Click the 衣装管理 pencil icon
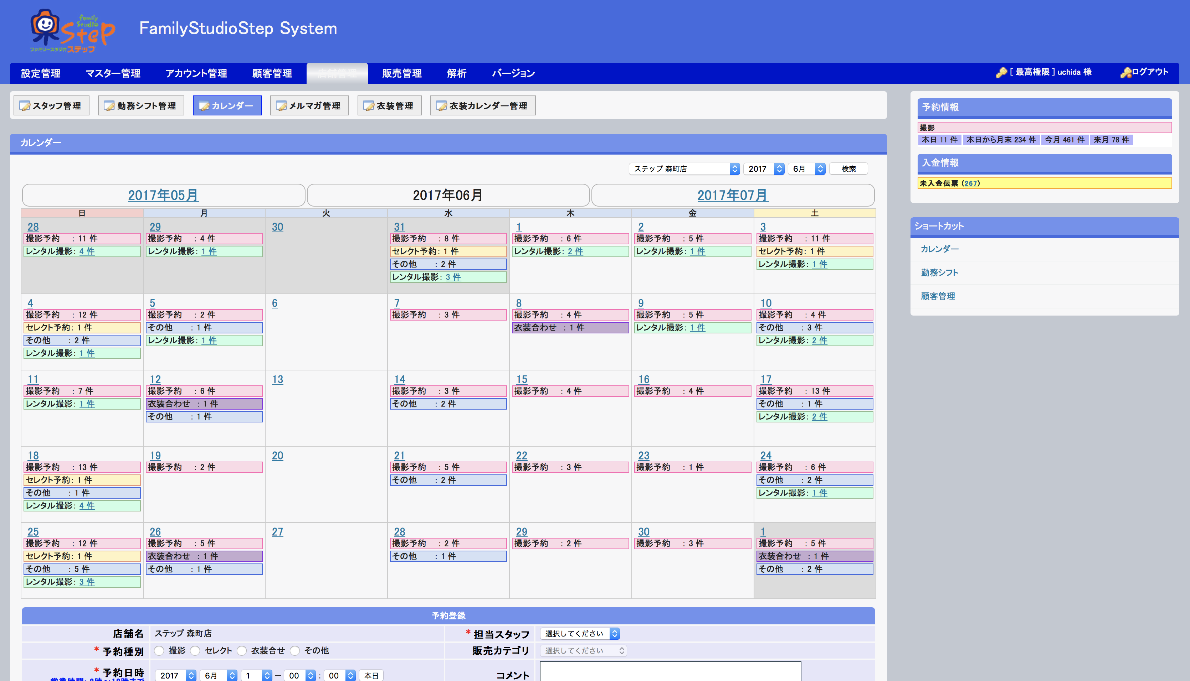Screen dimensions: 1190x681 [x=369, y=106]
